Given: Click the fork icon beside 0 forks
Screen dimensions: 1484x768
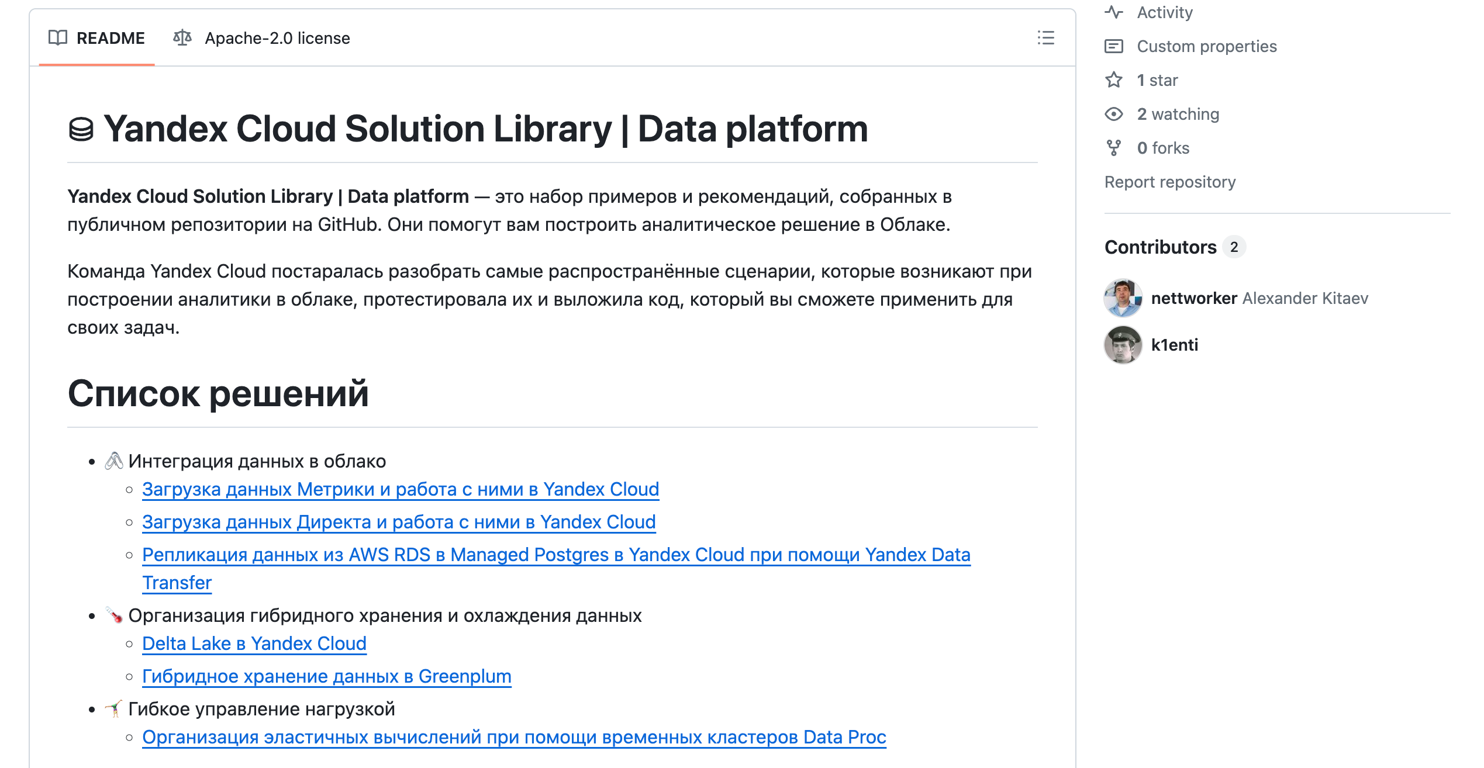Looking at the screenshot, I should (1114, 148).
